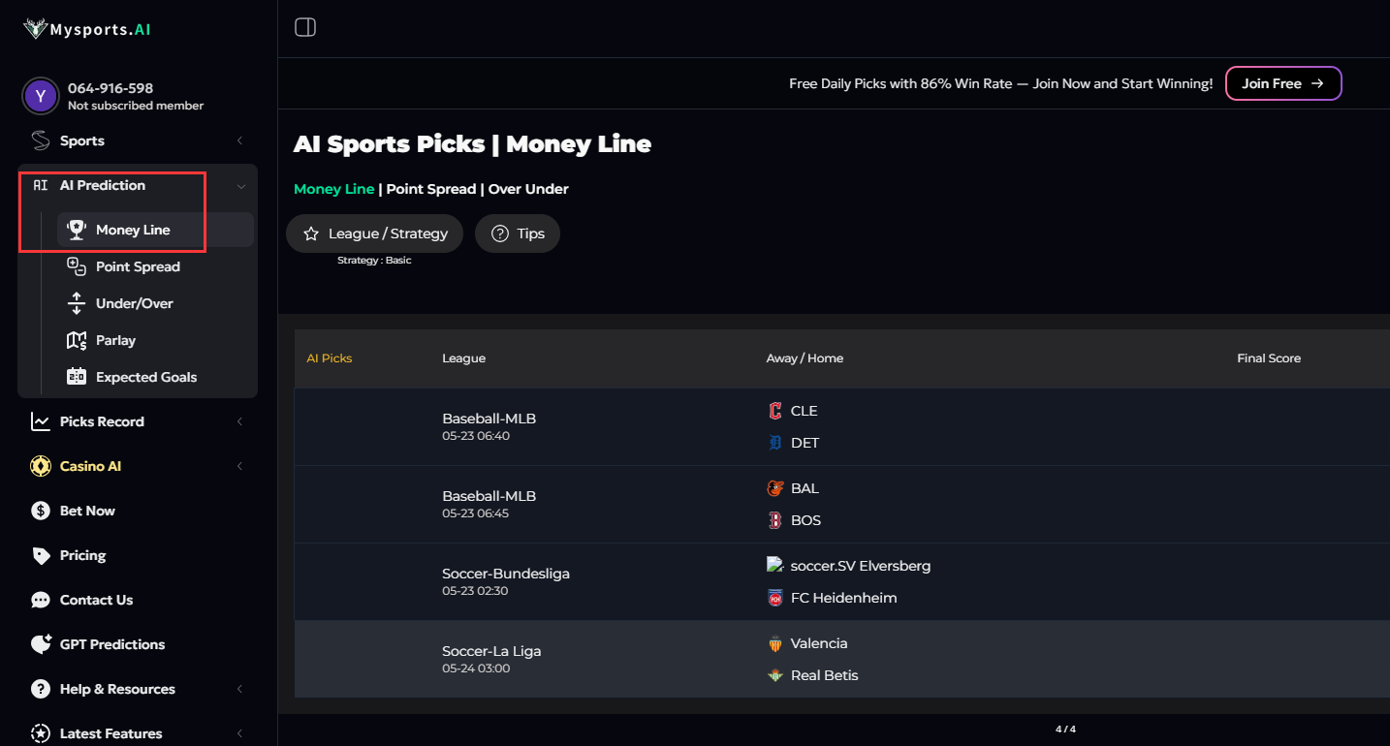Image resolution: width=1390 pixels, height=746 pixels.
Task: Select the Baseball-MLB 05-23 06:40 row
Action: tap(842, 427)
